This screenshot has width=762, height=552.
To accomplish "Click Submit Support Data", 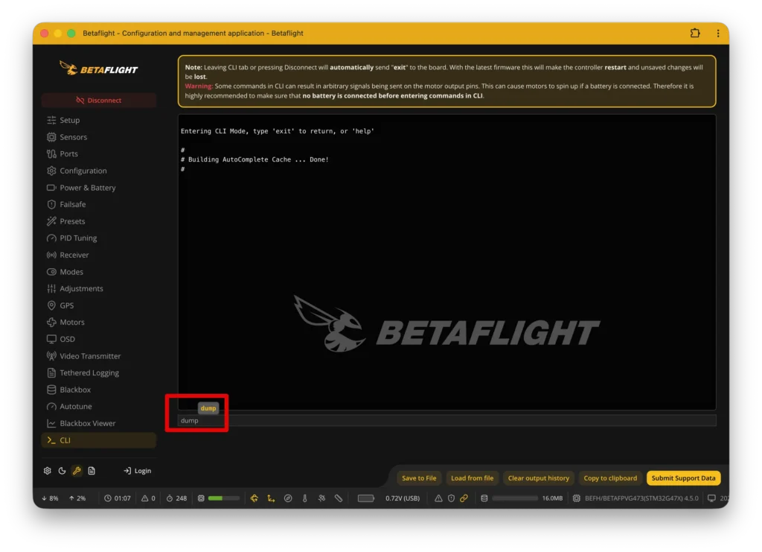I will pos(683,478).
